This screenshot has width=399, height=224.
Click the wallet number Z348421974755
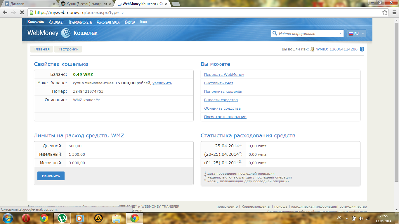pyautogui.click(x=88, y=92)
